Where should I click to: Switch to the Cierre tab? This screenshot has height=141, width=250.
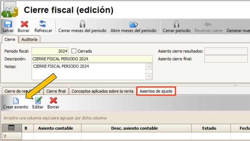click(x=10, y=39)
